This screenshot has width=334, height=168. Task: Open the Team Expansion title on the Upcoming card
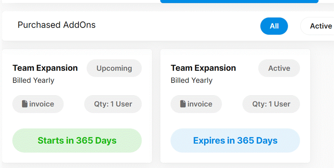coord(45,68)
